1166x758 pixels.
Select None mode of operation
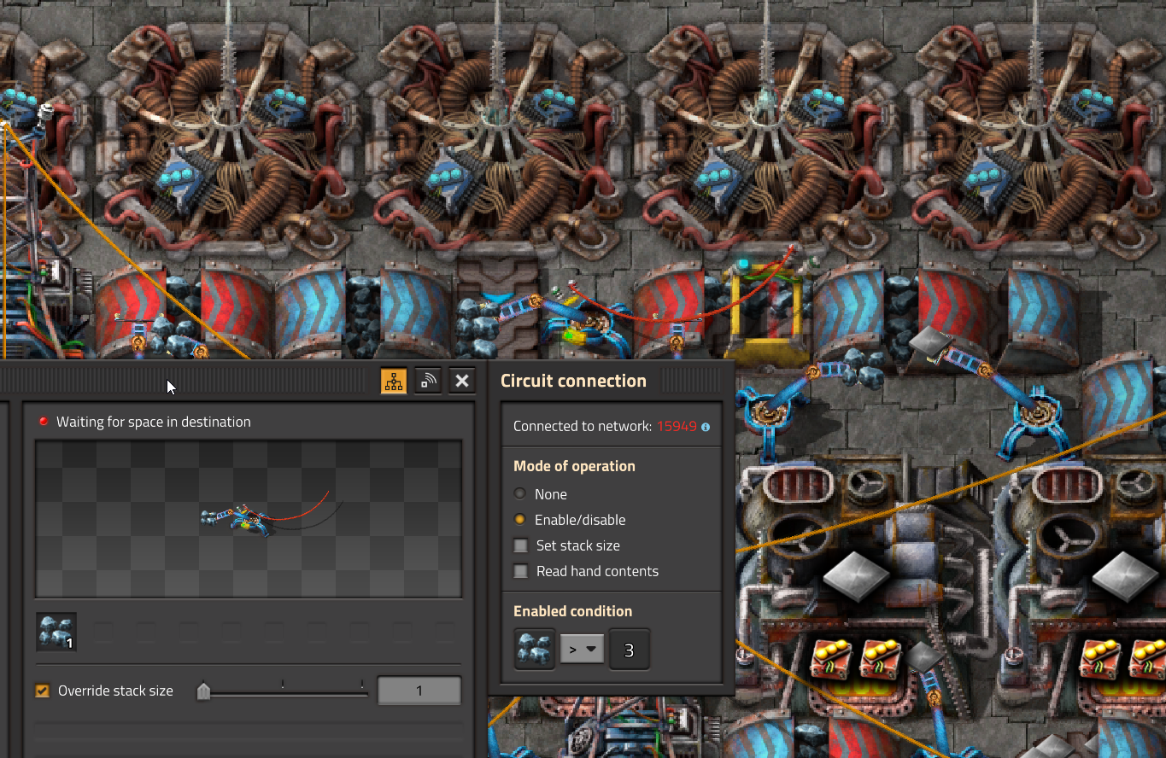pyautogui.click(x=520, y=494)
